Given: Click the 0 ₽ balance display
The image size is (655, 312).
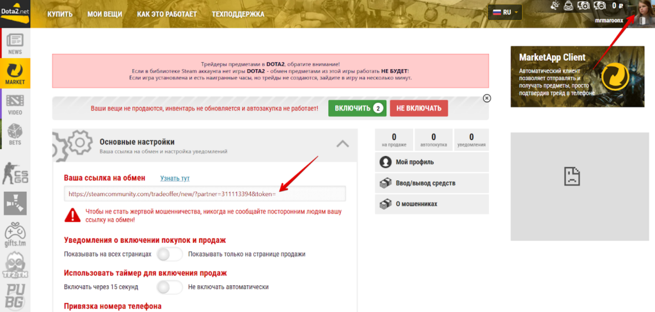Looking at the screenshot, I should tap(617, 6).
